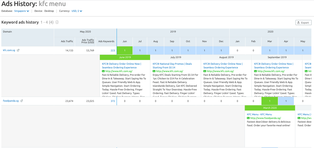
Task: Click Ad badge in July 2019 ad
Action: click(154, 71)
